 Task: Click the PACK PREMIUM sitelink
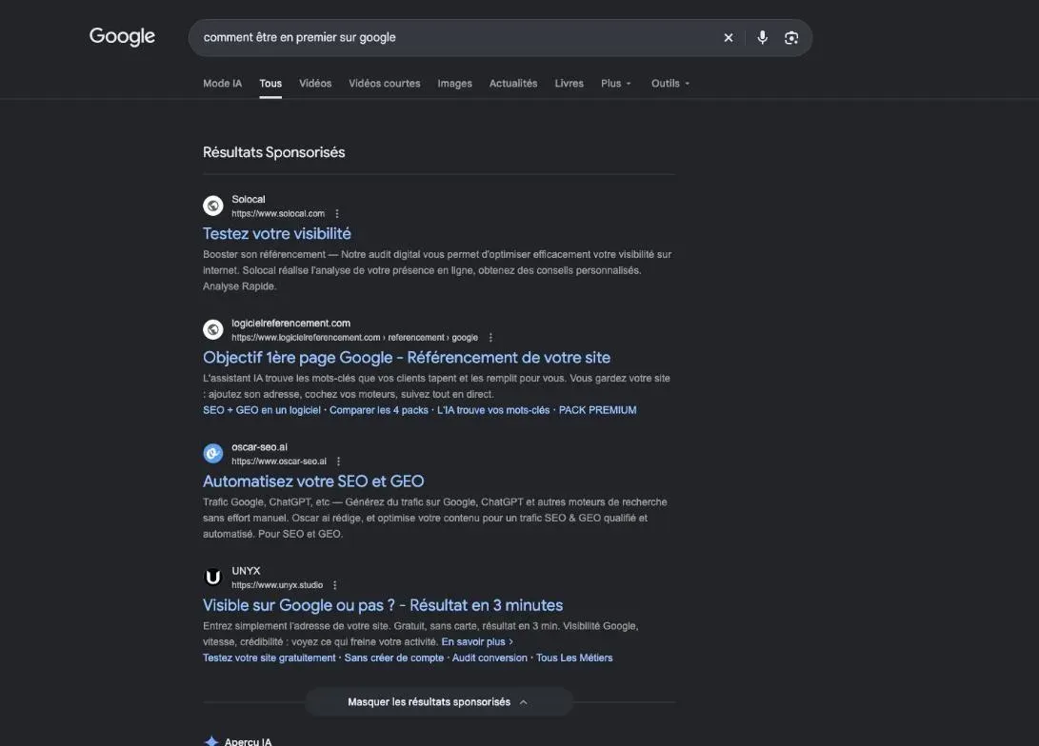coord(598,410)
